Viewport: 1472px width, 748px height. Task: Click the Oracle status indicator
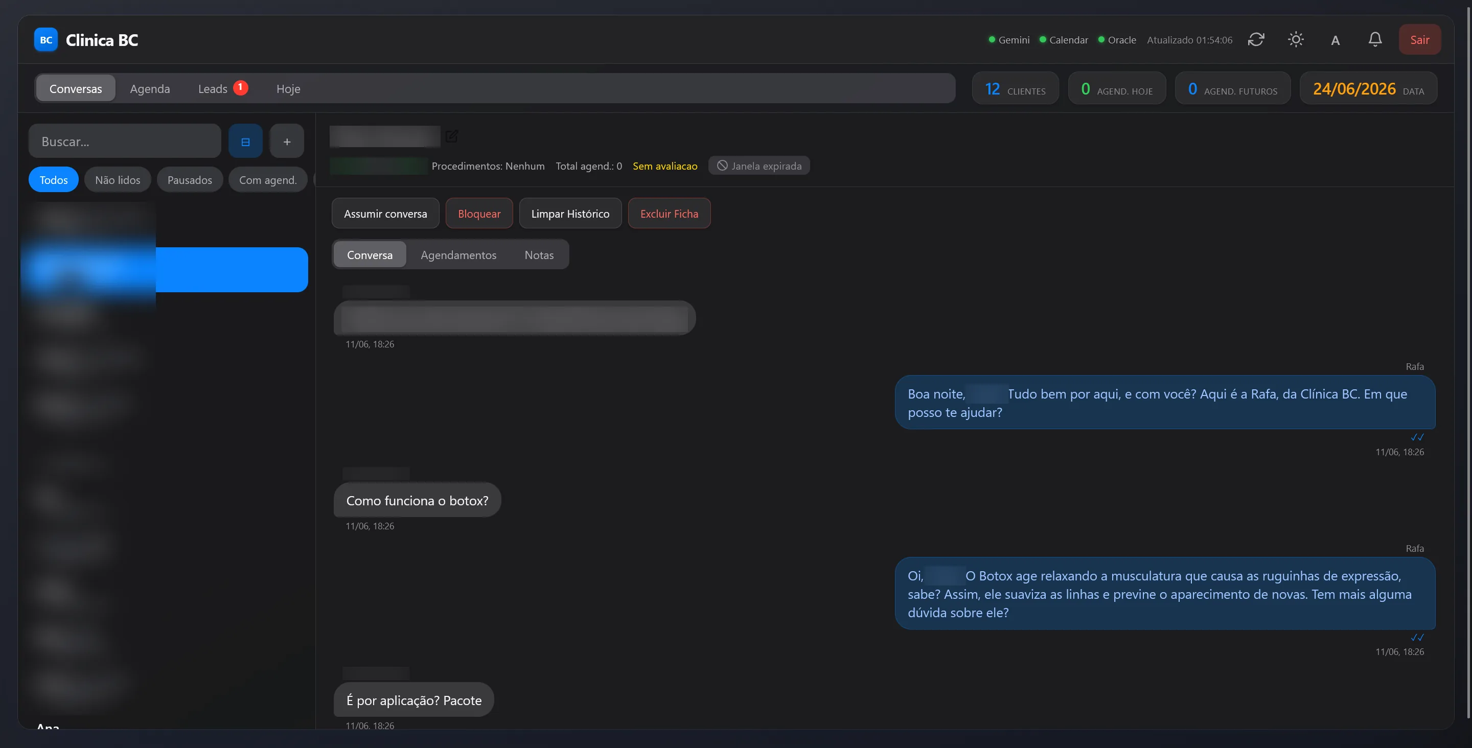pos(1117,40)
